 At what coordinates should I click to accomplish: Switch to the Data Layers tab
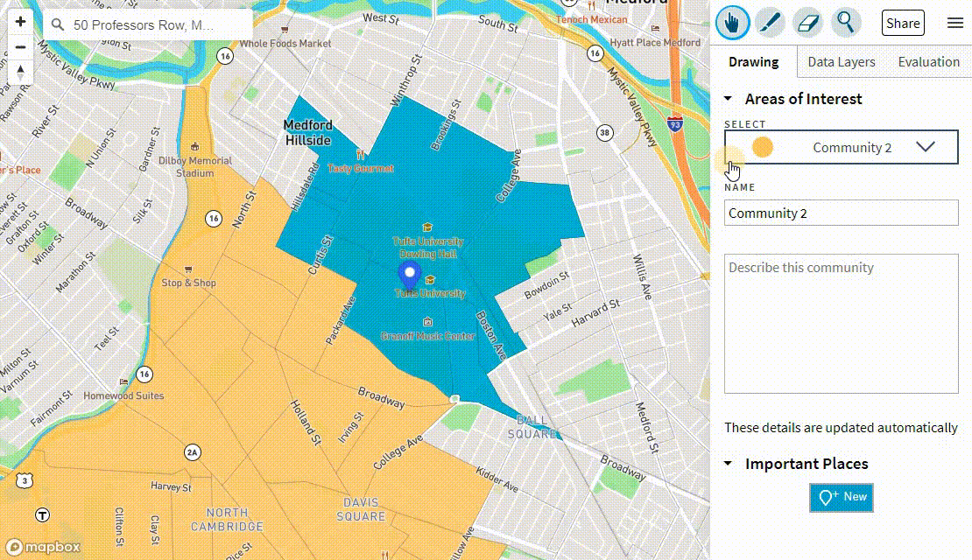tap(841, 62)
